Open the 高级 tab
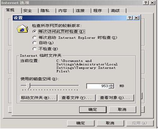Image resolution: width=158 pixels, height=129 pixels. coord(117,11)
